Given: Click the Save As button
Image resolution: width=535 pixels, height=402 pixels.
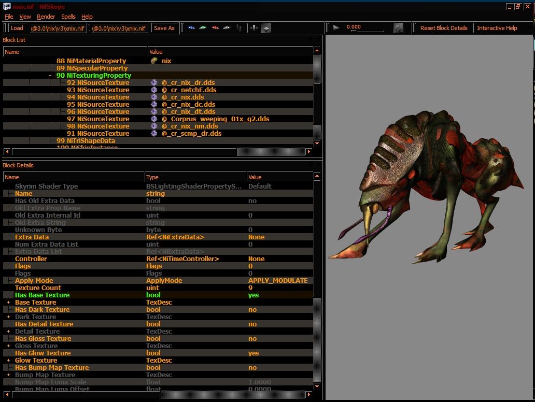Looking at the screenshot, I should tap(164, 28).
